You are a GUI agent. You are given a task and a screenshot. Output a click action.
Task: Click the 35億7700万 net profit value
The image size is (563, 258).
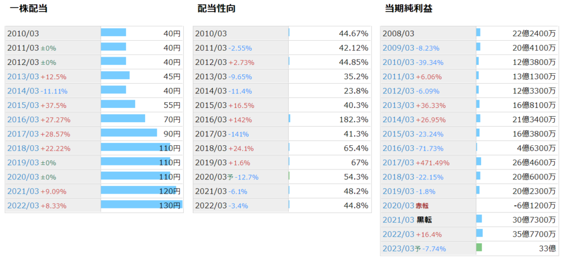tap(534, 234)
